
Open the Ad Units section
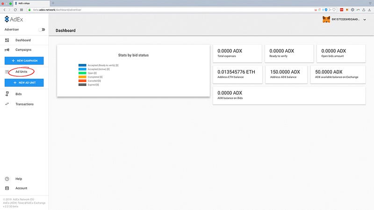21,72
